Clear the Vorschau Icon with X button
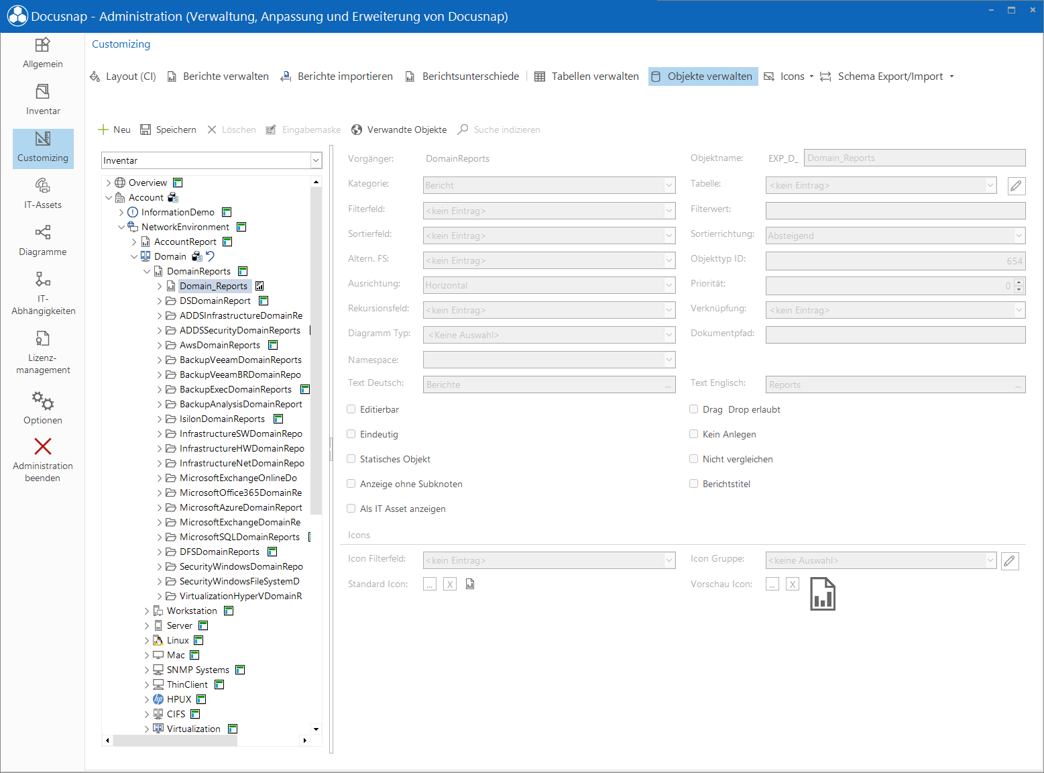The width and height of the screenshot is (1044, 773). pyautogui.click(x=793, y=584)
